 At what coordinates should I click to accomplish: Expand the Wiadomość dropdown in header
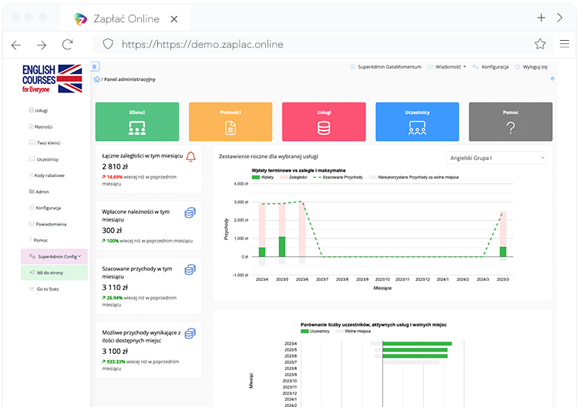(447, 67)
